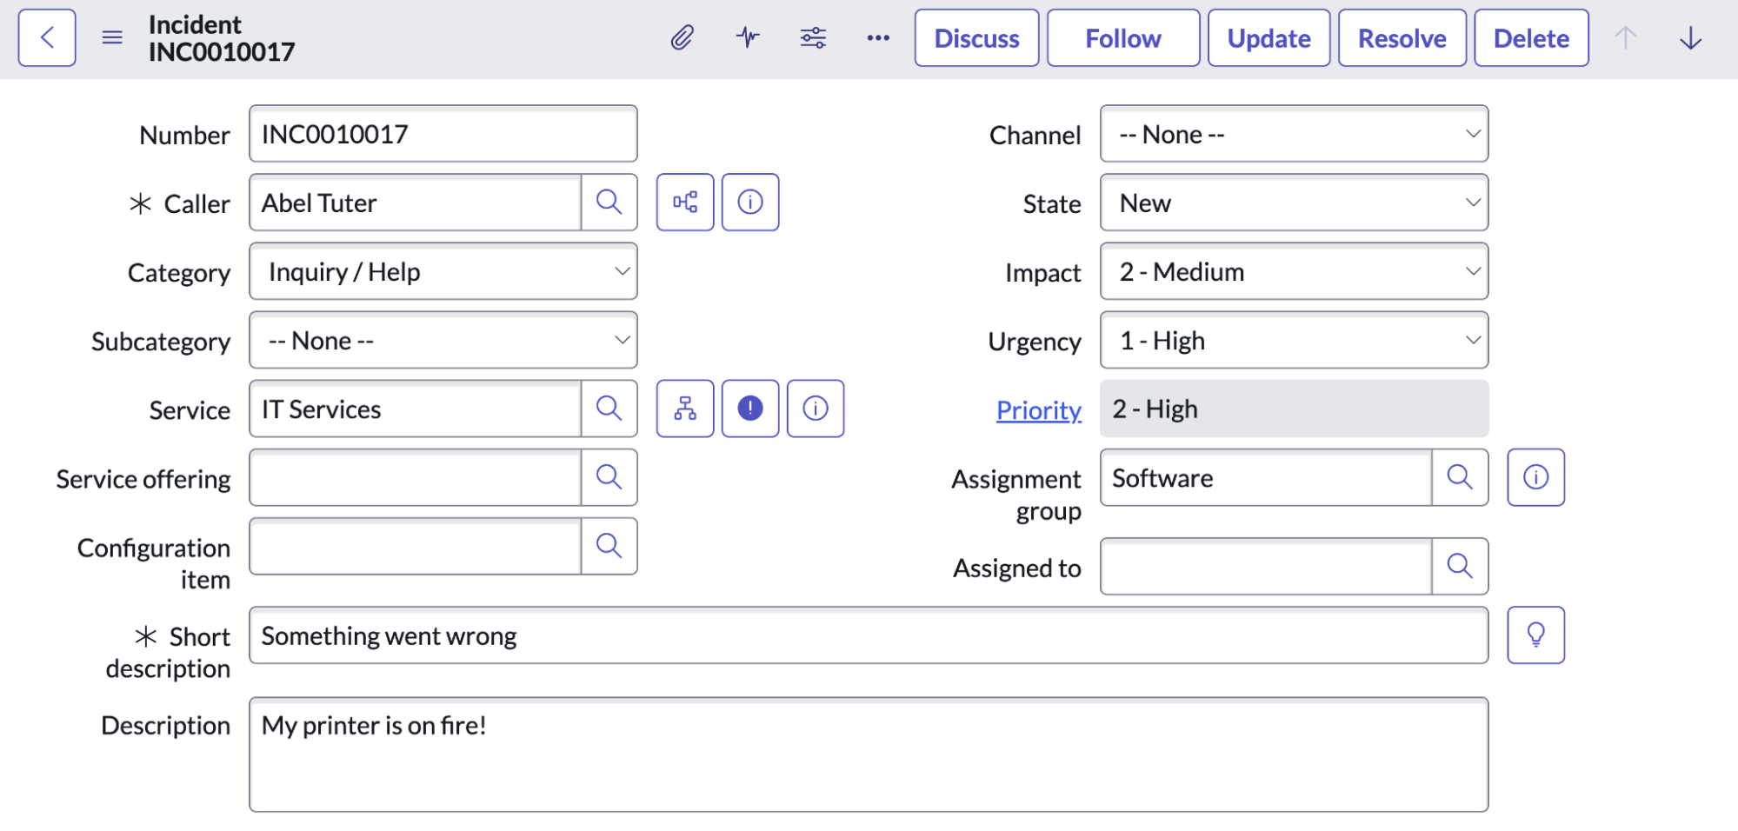The height and width of the screenshot is (831, 1738).
Task: Click the Caller lookup magnifier icon
Action: (609, 202)
